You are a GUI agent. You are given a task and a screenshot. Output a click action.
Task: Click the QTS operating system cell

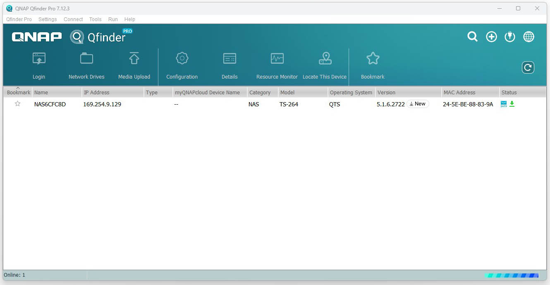(x=335, y=104)
